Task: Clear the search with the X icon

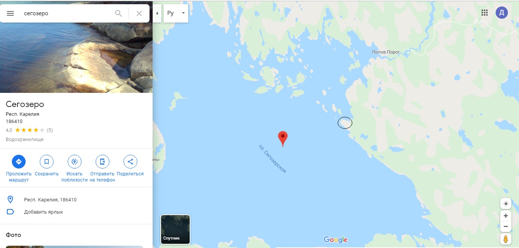Action: tap(139, 13)
